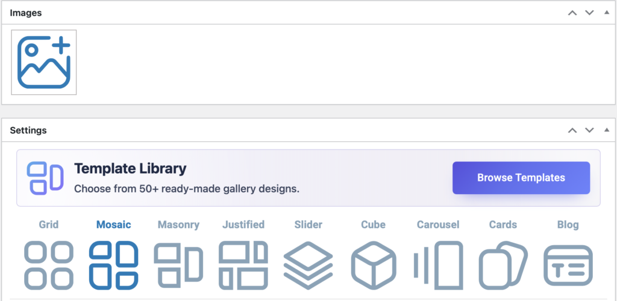The width and height of the screenshot is (617, 301).
Task: Move the Settings panel down
Action: [590, 130]
